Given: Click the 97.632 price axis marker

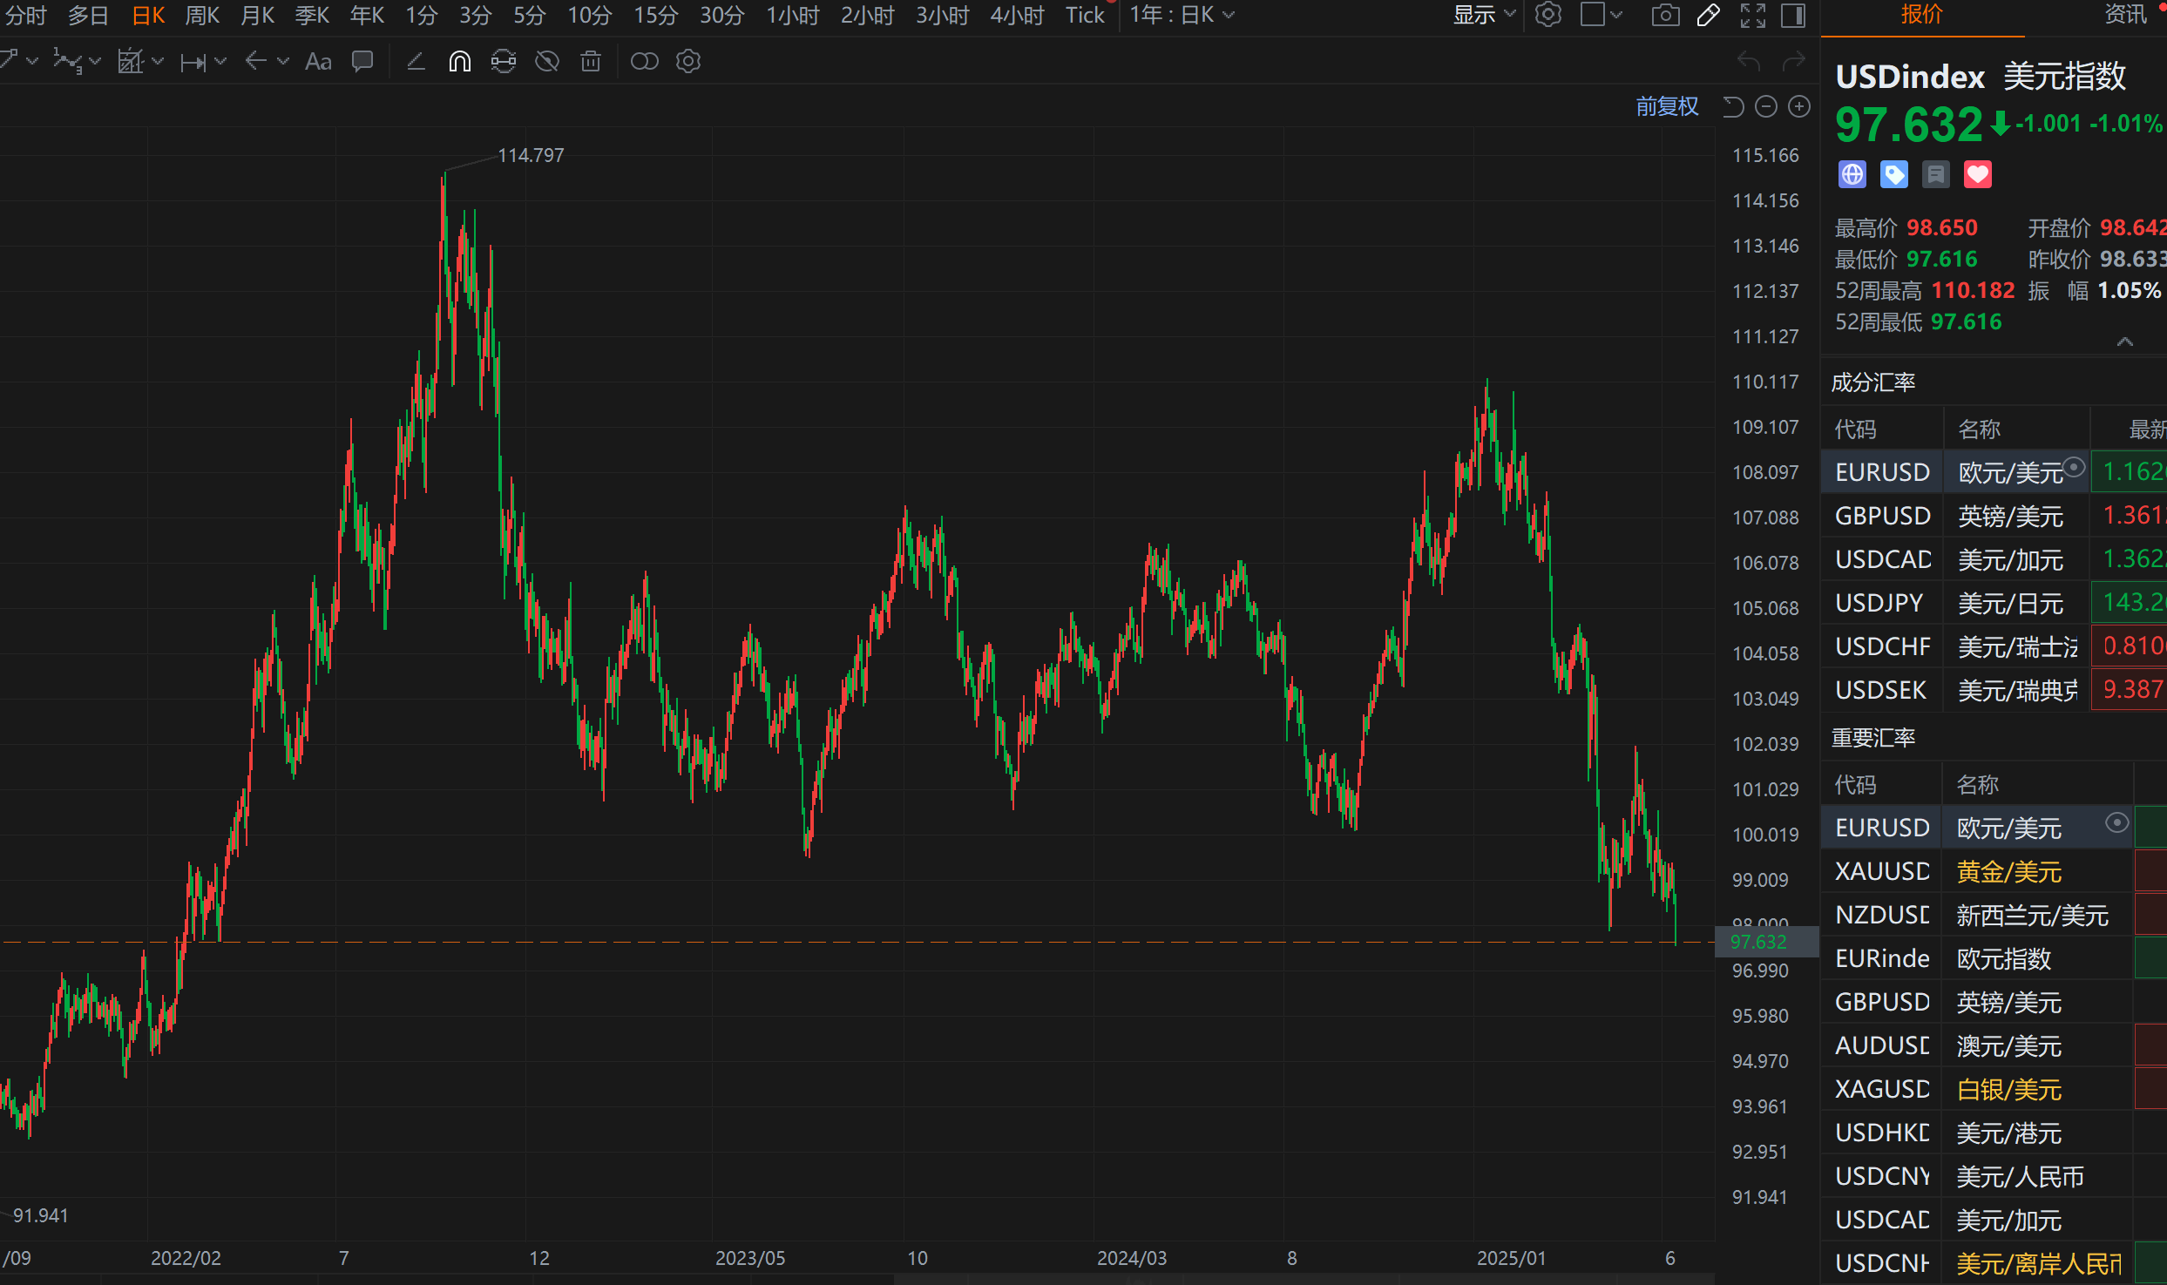Looking at the screenshot, I should [x=1758, y=942].
